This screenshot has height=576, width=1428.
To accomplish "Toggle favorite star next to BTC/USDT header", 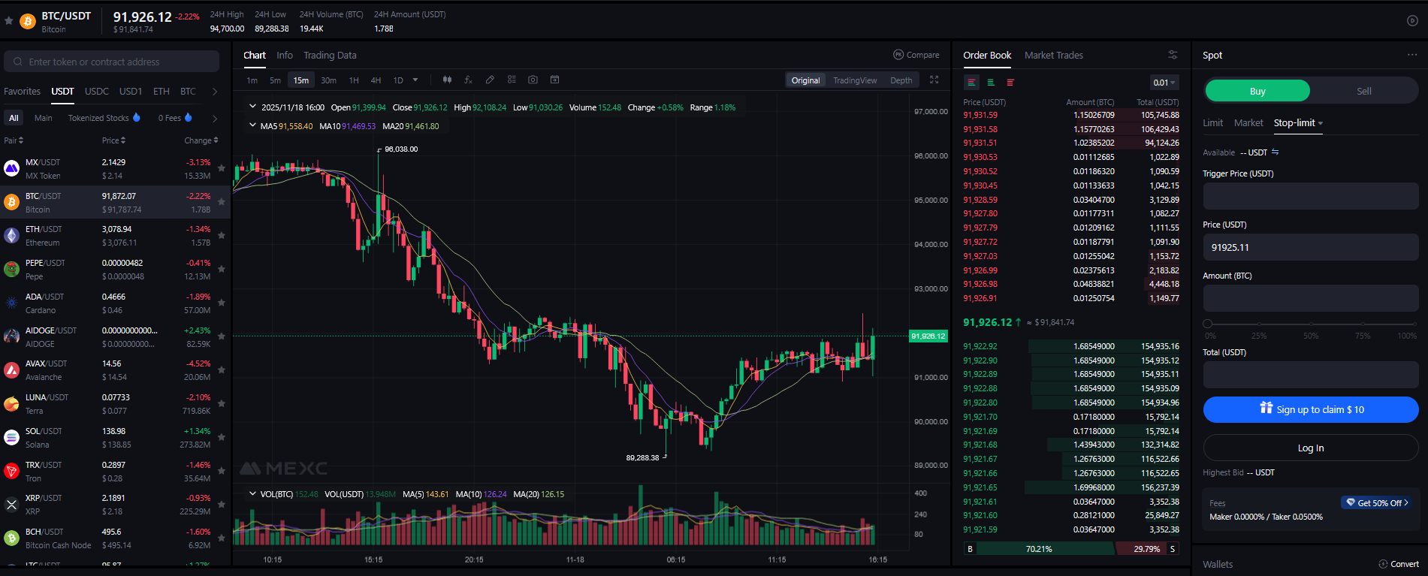I will coord(9,21).
